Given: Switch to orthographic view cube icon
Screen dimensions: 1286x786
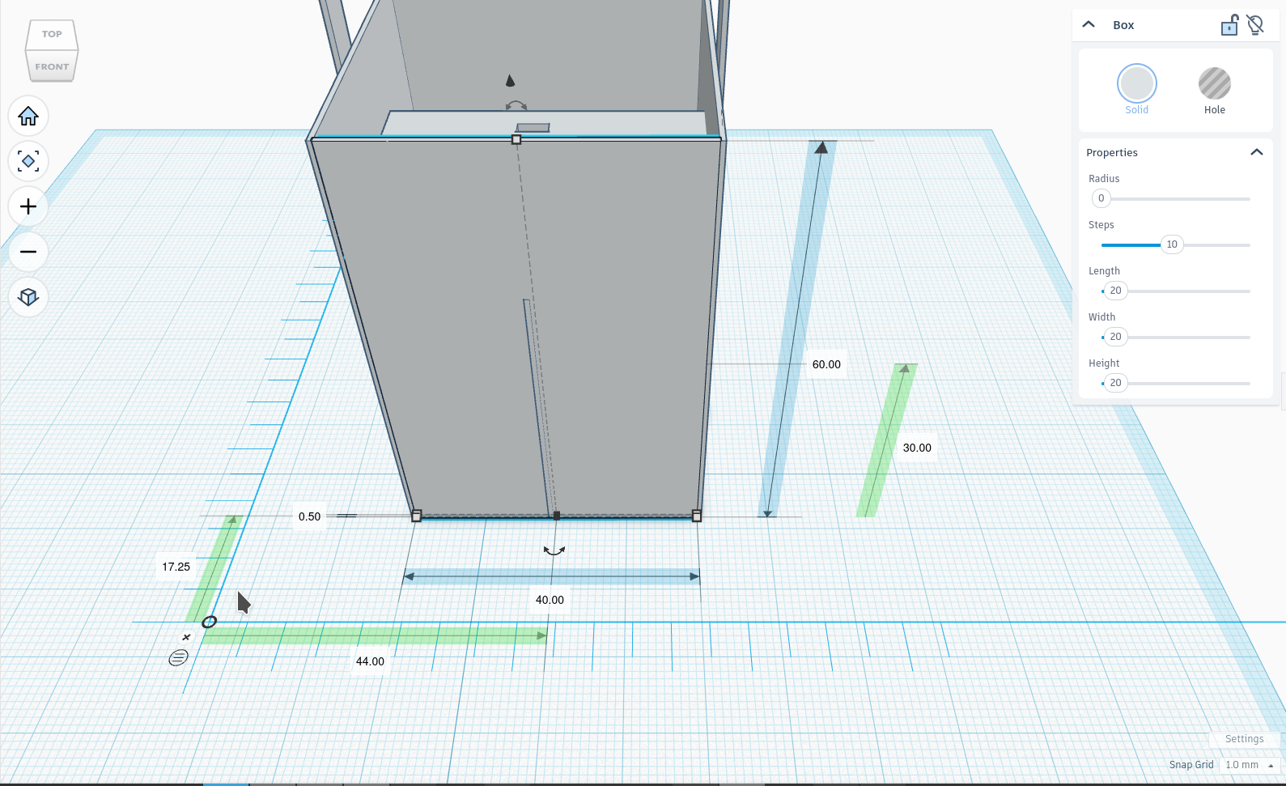Looking at the screenshot, I should coord(28,297).
